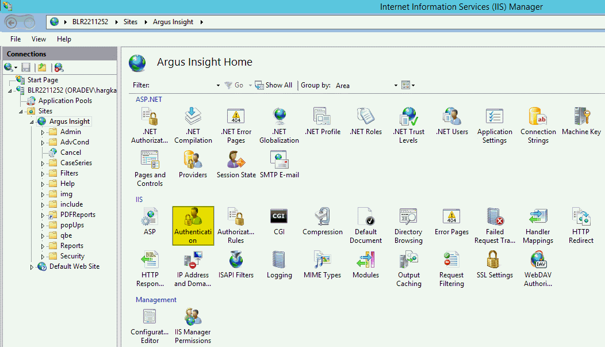The width and height of the screenshot is (605, 347).
Task: Click the Go filter button
Action: click(234, 85)
